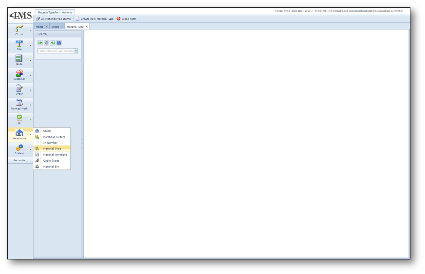Expand the Order submenu arrow
This screenshot has height=274, width=425.
pos(30,90)
